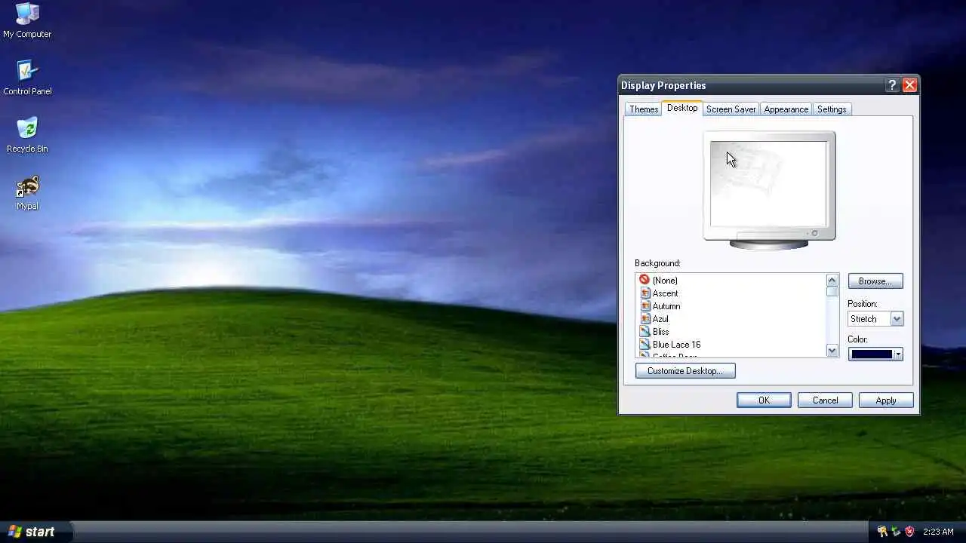Open the Position dropdown showing Stretch
966x543 pixels.
coord(875,319)
